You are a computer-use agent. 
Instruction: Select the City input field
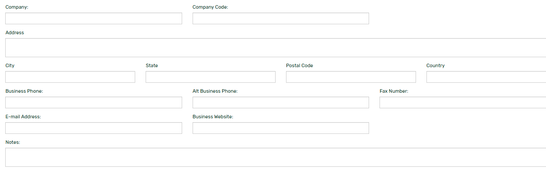point(70,77)
